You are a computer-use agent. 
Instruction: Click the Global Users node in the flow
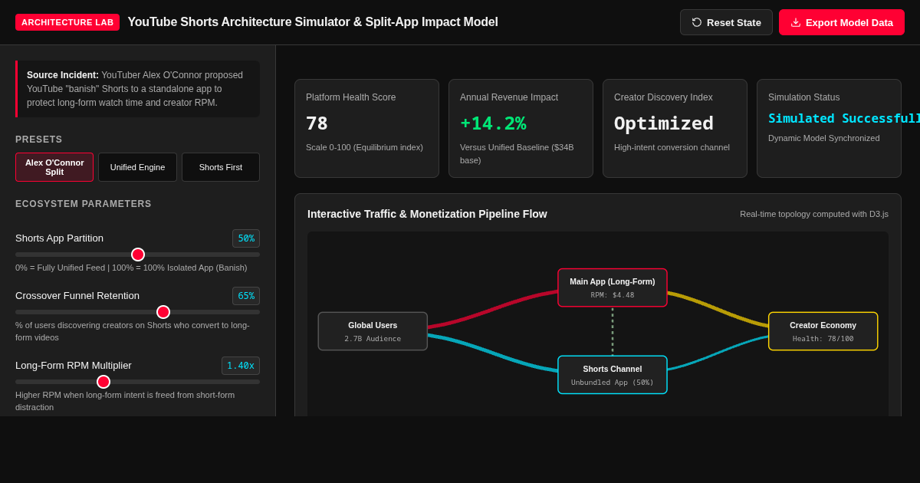point(373,331)
